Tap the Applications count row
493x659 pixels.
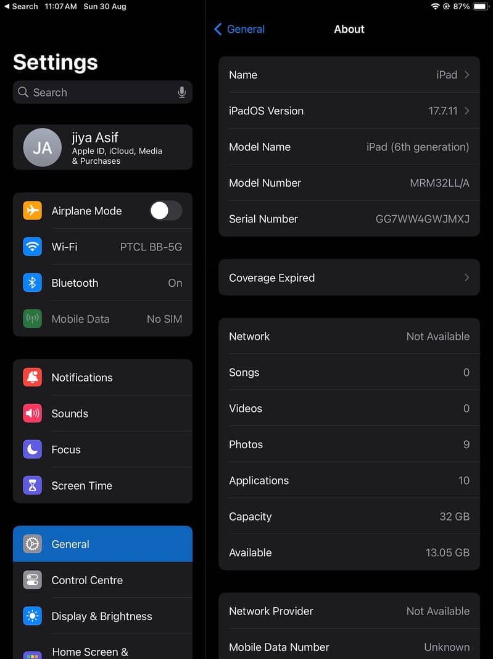point(349,480)
